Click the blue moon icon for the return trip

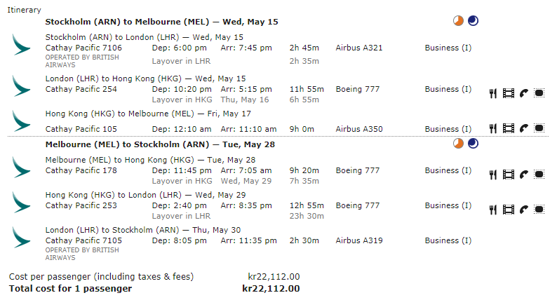click(x=473, y=144)
